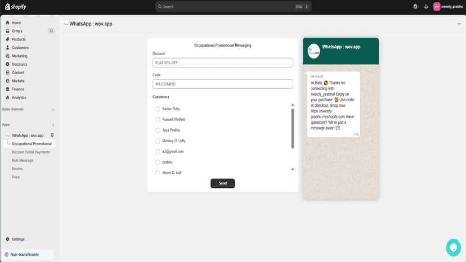This screenshot has height=262, width=466.
Task: Open the Orders page
Action: point(17,31)
